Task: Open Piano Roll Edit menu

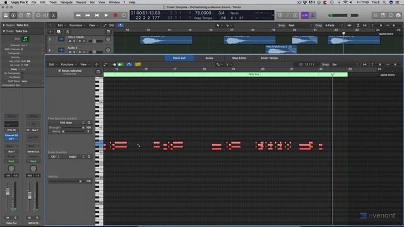Action: 52,64
